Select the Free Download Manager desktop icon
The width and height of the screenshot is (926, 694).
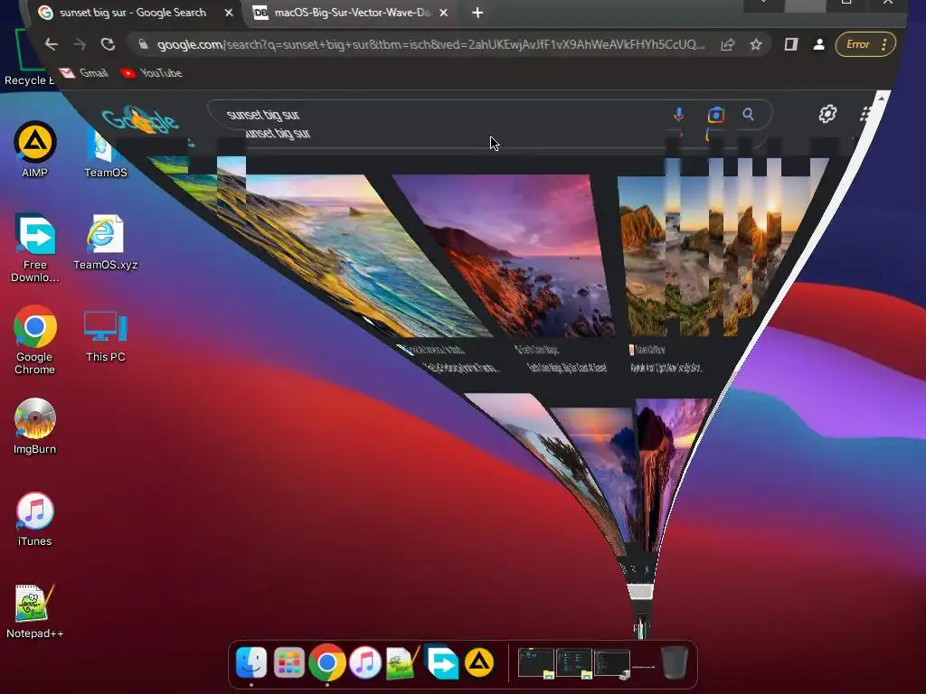(35, 248)
